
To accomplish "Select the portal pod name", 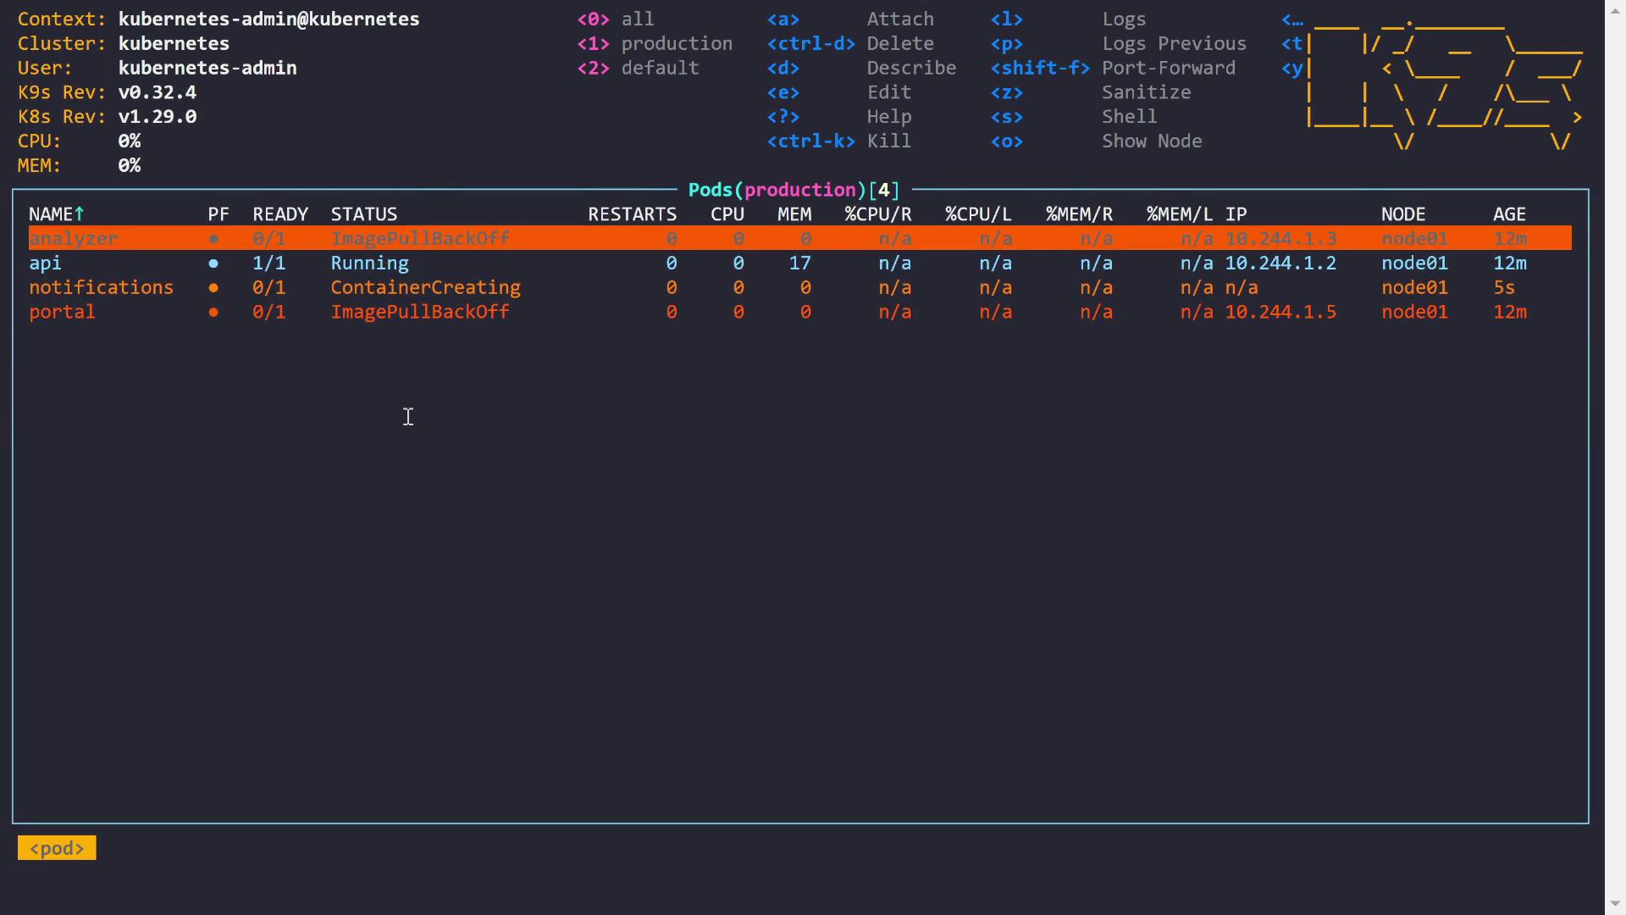I will [x=62, y=313].
